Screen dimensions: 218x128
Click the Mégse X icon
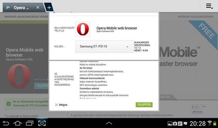56,105
